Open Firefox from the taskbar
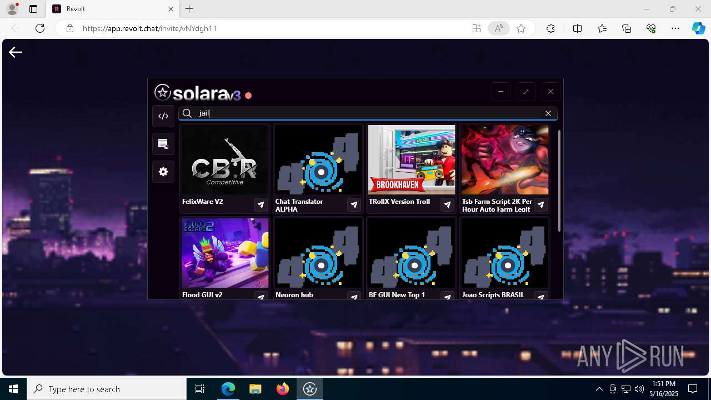711x400 pixels. pyautogui.click(x=282, y=389)
